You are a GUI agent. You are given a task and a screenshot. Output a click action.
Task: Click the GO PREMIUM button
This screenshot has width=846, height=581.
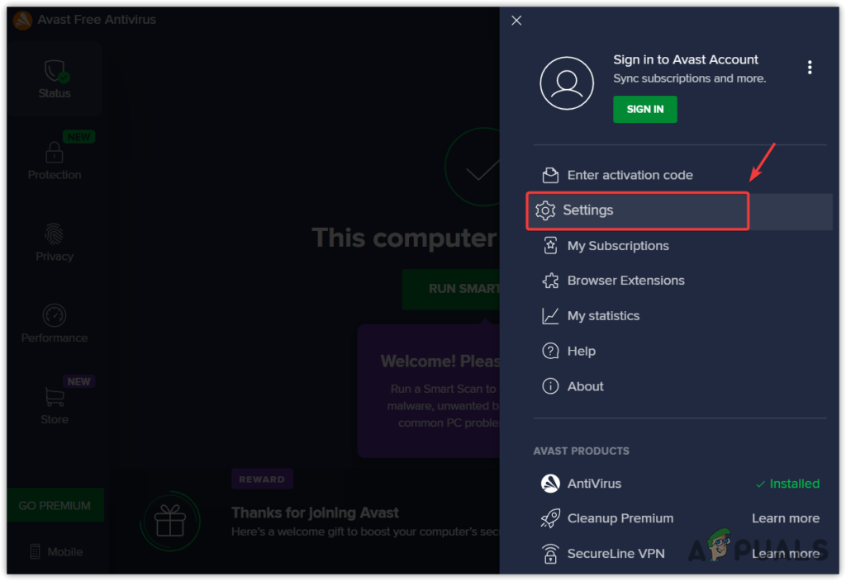click(x=55, y=505)
